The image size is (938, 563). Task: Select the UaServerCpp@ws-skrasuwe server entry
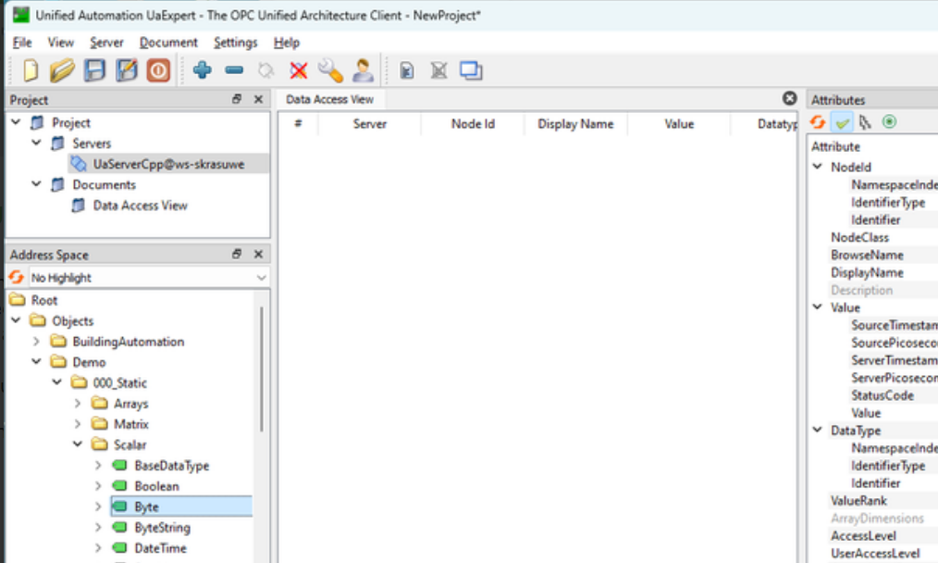point(166,163)
